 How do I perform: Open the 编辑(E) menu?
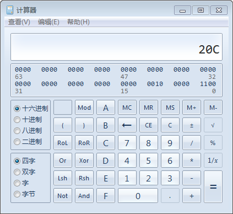coord(48,22)
